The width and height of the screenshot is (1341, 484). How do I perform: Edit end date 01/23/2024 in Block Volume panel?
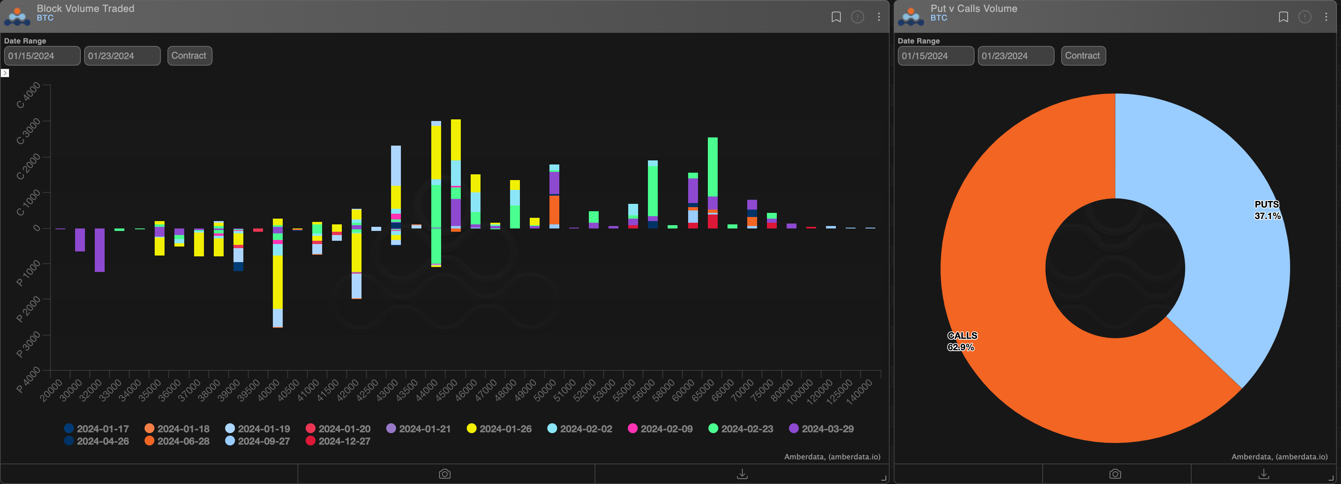(122, 56)
